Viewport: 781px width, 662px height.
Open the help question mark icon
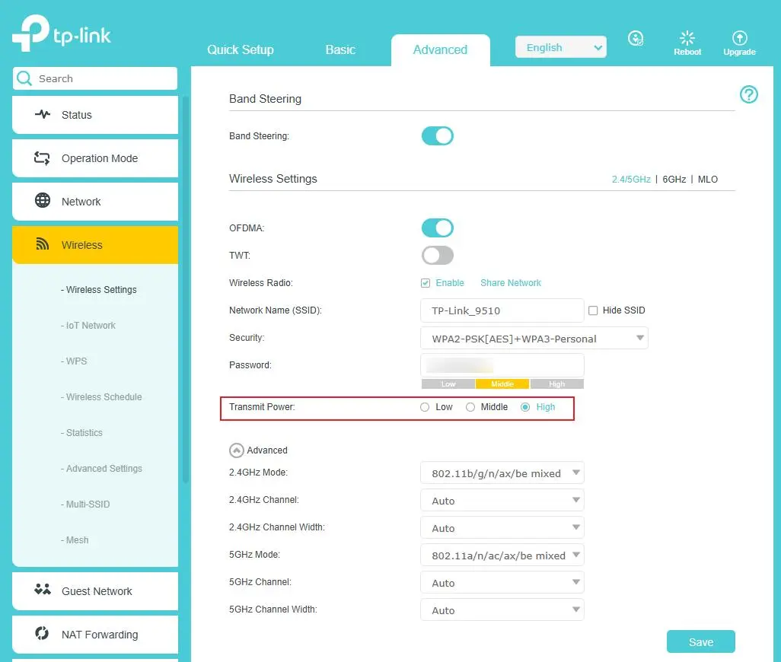pyautogui.click(x=748, y=94)
